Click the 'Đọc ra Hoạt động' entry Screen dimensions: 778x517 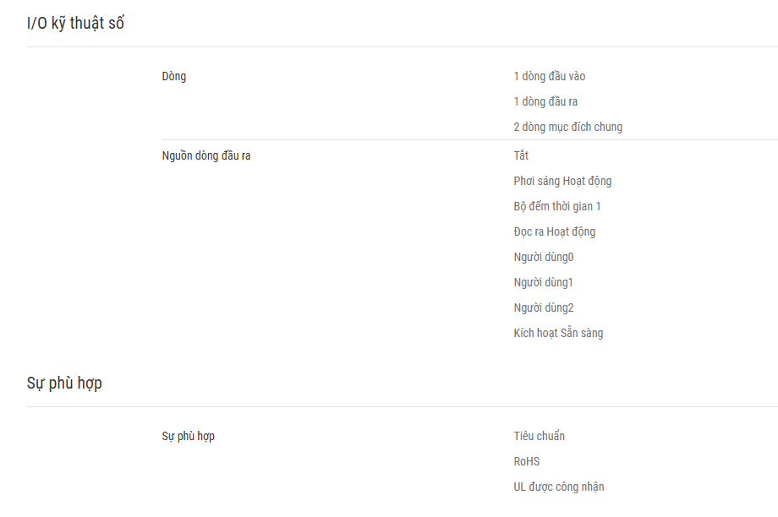point(554,232)
